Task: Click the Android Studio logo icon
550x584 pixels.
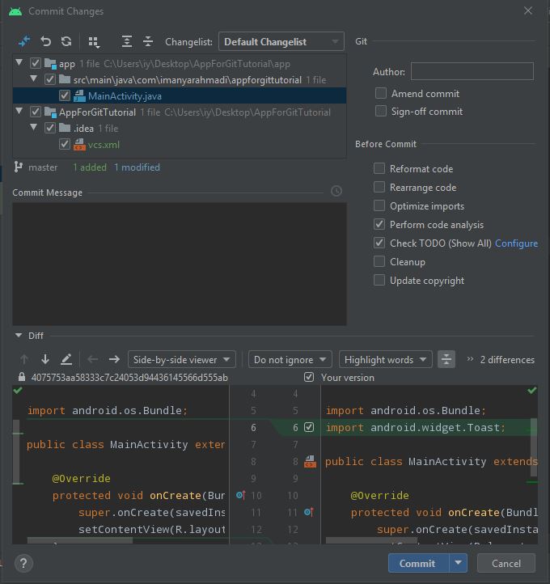Action: [x=15, y=11]
